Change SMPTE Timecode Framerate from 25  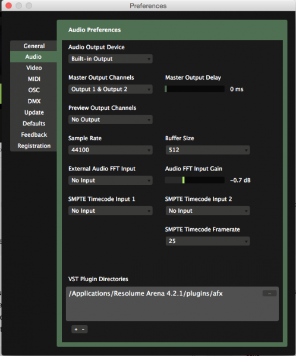coord(207,241)
